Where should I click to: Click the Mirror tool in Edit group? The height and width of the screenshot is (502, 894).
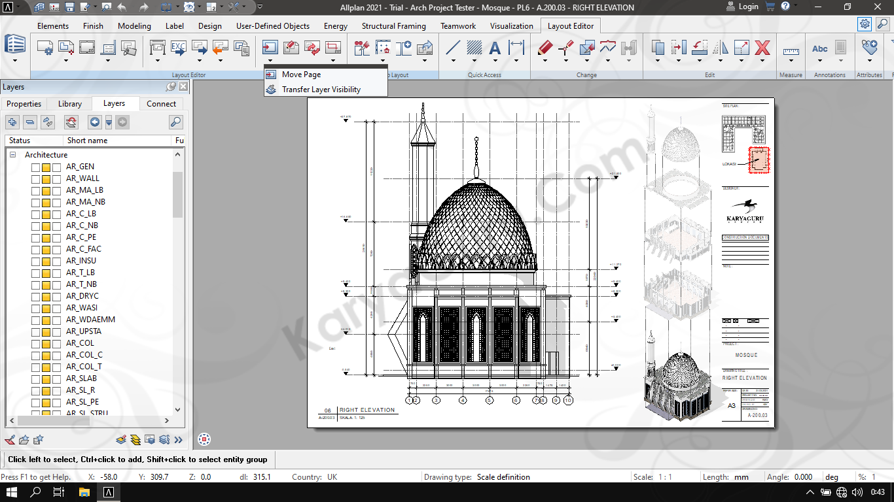(721, 48)
